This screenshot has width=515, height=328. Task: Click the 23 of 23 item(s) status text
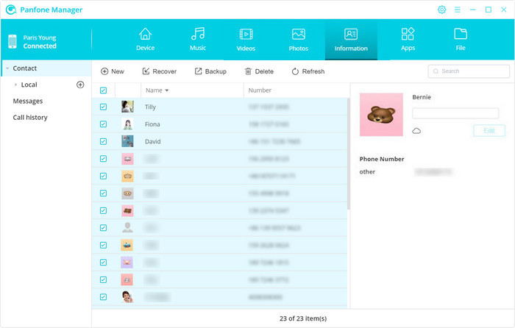pyautogui.click(x=303, y=318)
